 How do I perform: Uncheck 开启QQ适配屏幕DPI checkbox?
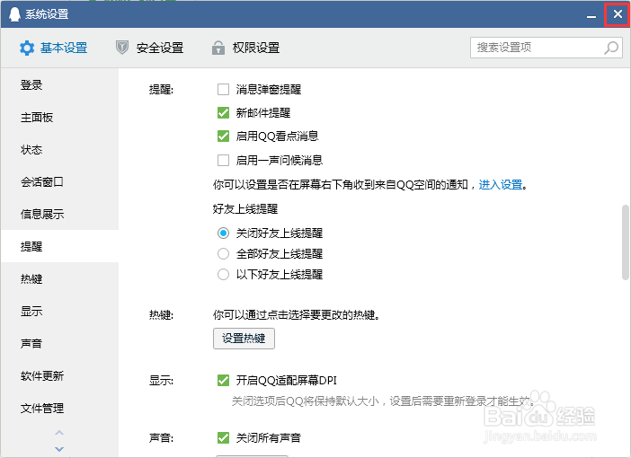(223, 380)
